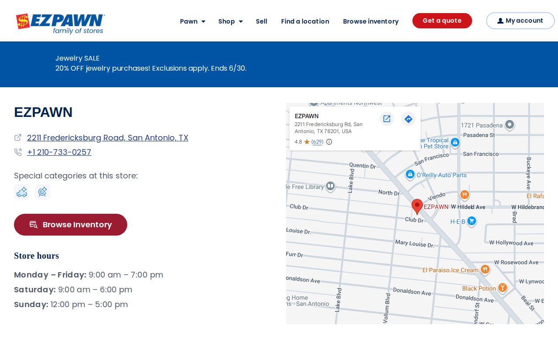
Task: Open the Sell menu item
Action: point(262,21)
